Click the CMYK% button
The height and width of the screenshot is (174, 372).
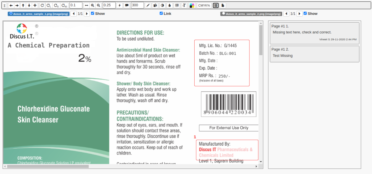pyautogui.click(x=204, y=5)
